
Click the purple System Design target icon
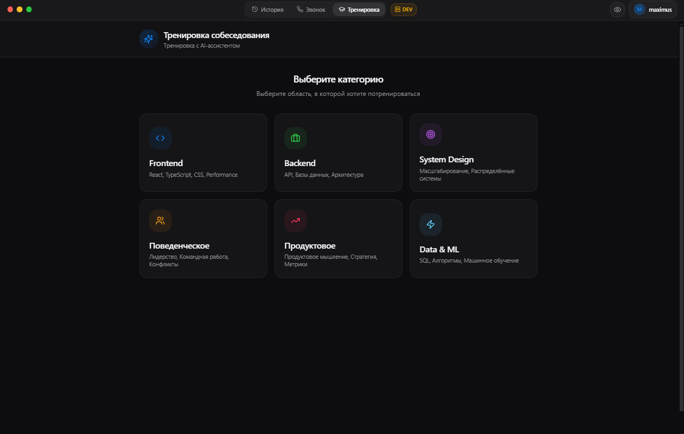point(431,134)
